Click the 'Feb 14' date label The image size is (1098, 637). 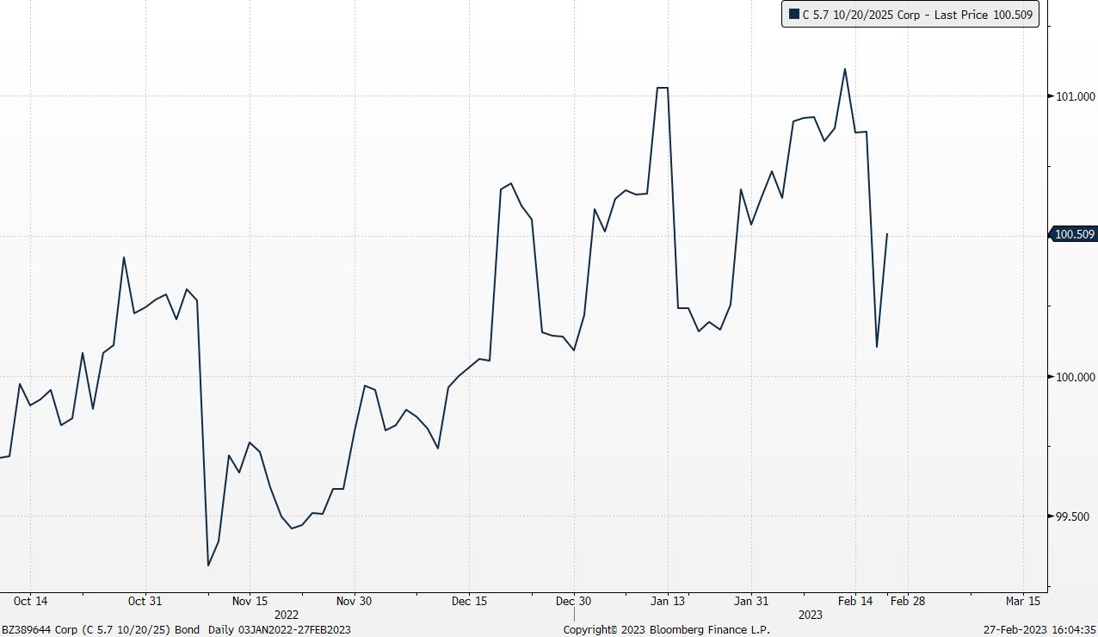[855, 601]
